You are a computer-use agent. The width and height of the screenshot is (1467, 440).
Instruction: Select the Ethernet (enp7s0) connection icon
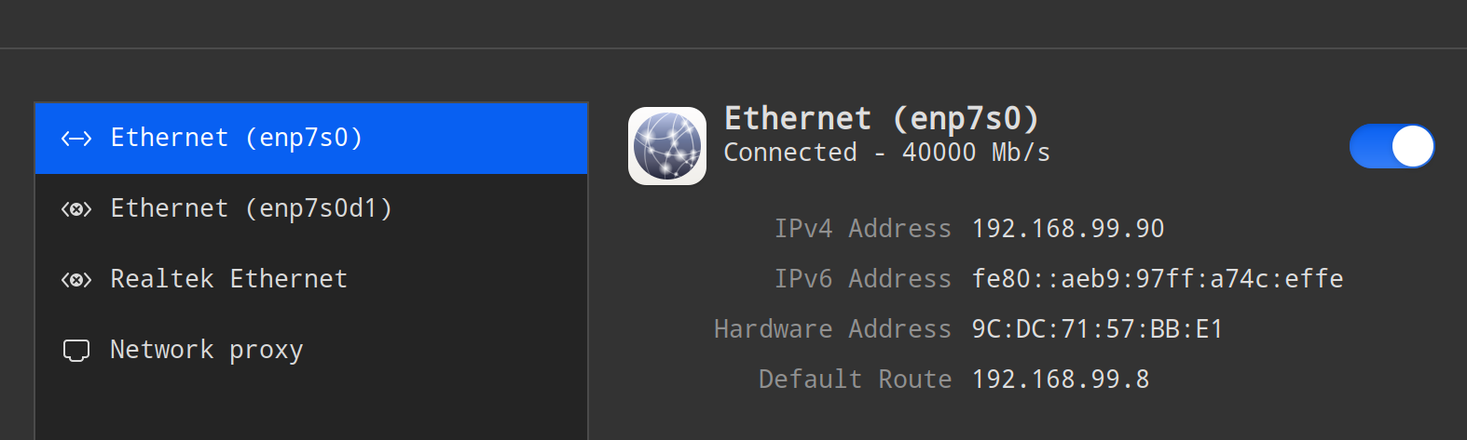(x=76, y=139)
